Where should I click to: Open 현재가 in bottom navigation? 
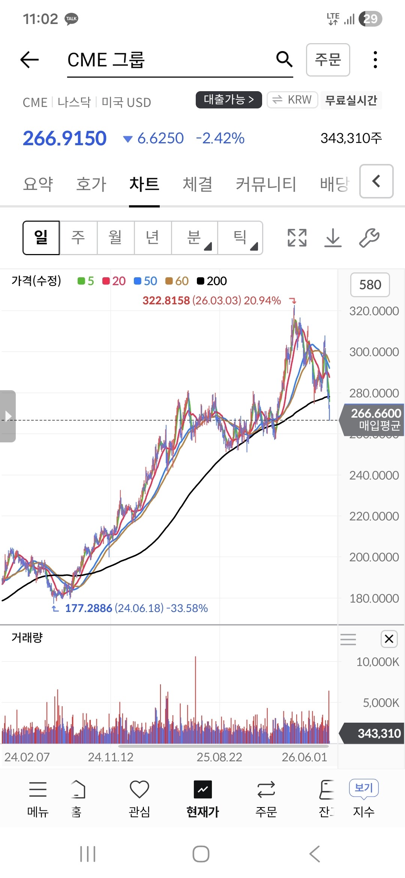point(203,799)
